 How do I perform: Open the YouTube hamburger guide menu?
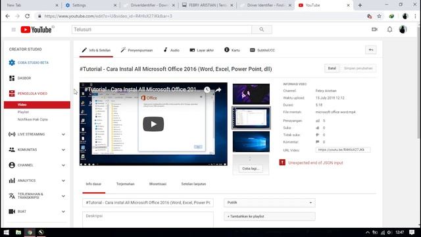pos(13,30)
